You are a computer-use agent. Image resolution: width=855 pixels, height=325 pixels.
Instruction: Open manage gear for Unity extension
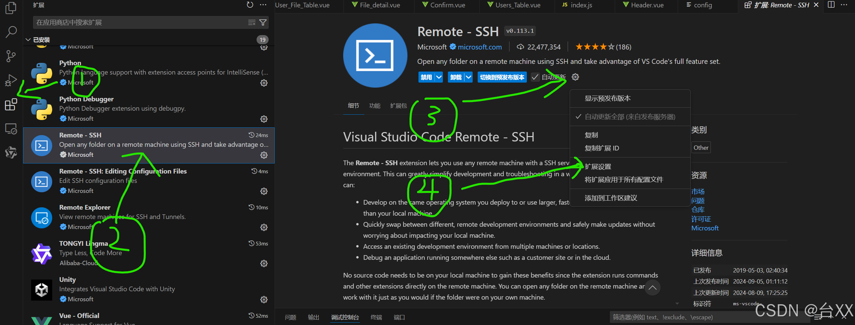[264, 300]
